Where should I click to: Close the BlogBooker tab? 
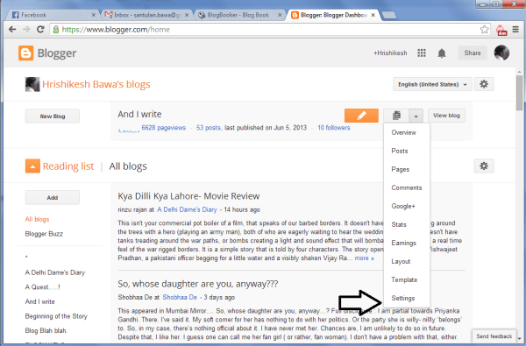tap(280, 15)
